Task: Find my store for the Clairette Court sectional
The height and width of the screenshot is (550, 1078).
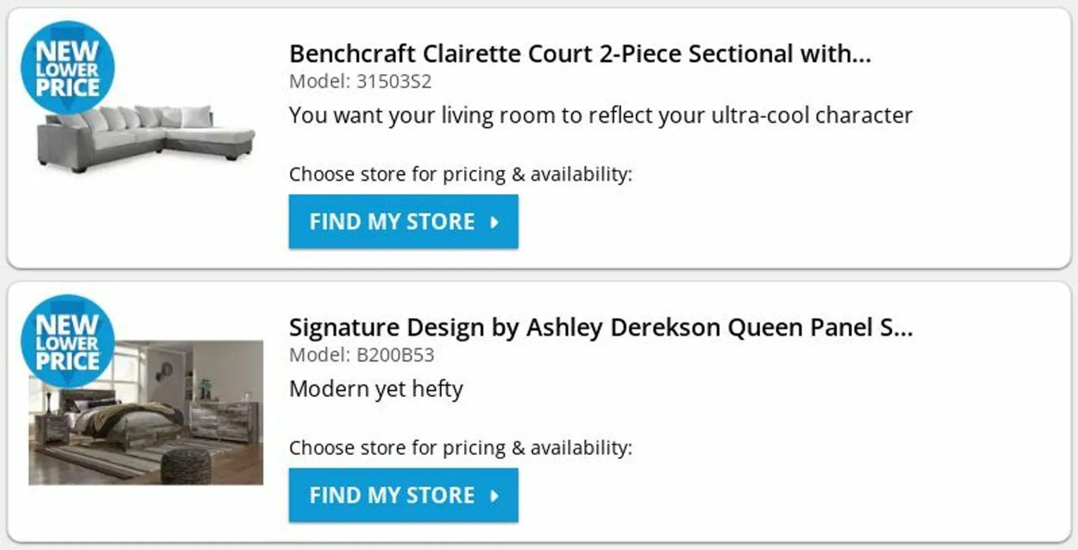Action: click(404, 222)
